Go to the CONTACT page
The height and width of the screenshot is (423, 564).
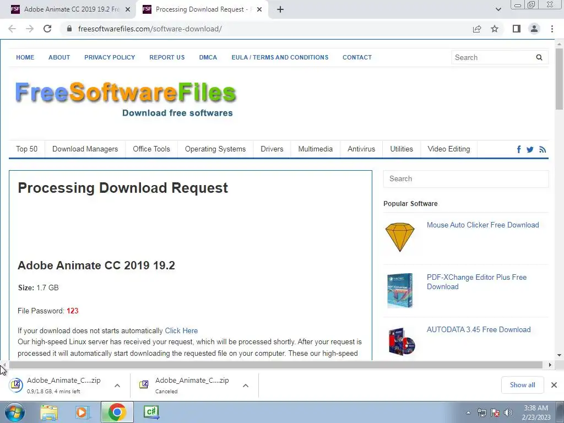(357, 57)
